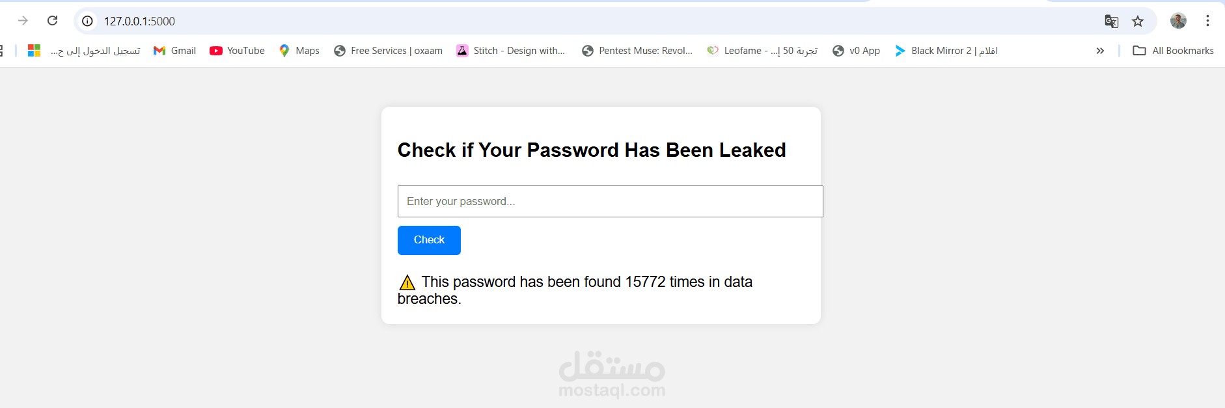Click the browser forward arrow
Viewport: 1225px width, 408px height.
pos(23,21)
